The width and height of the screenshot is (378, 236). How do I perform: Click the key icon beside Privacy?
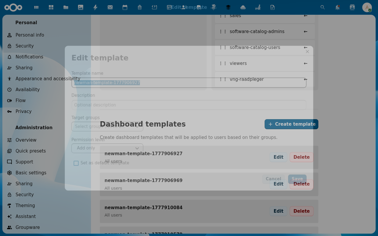pos(9,112)
